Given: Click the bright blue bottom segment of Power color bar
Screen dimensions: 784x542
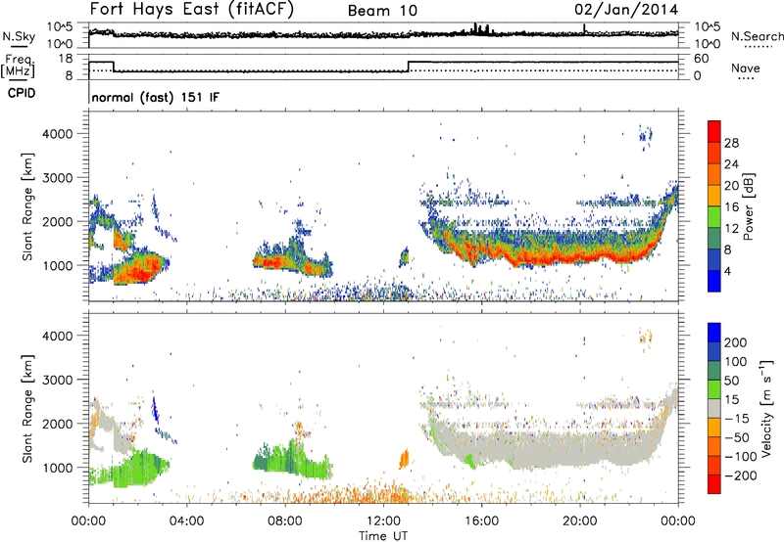Looking at the screenshot, I should pos(714,281).
